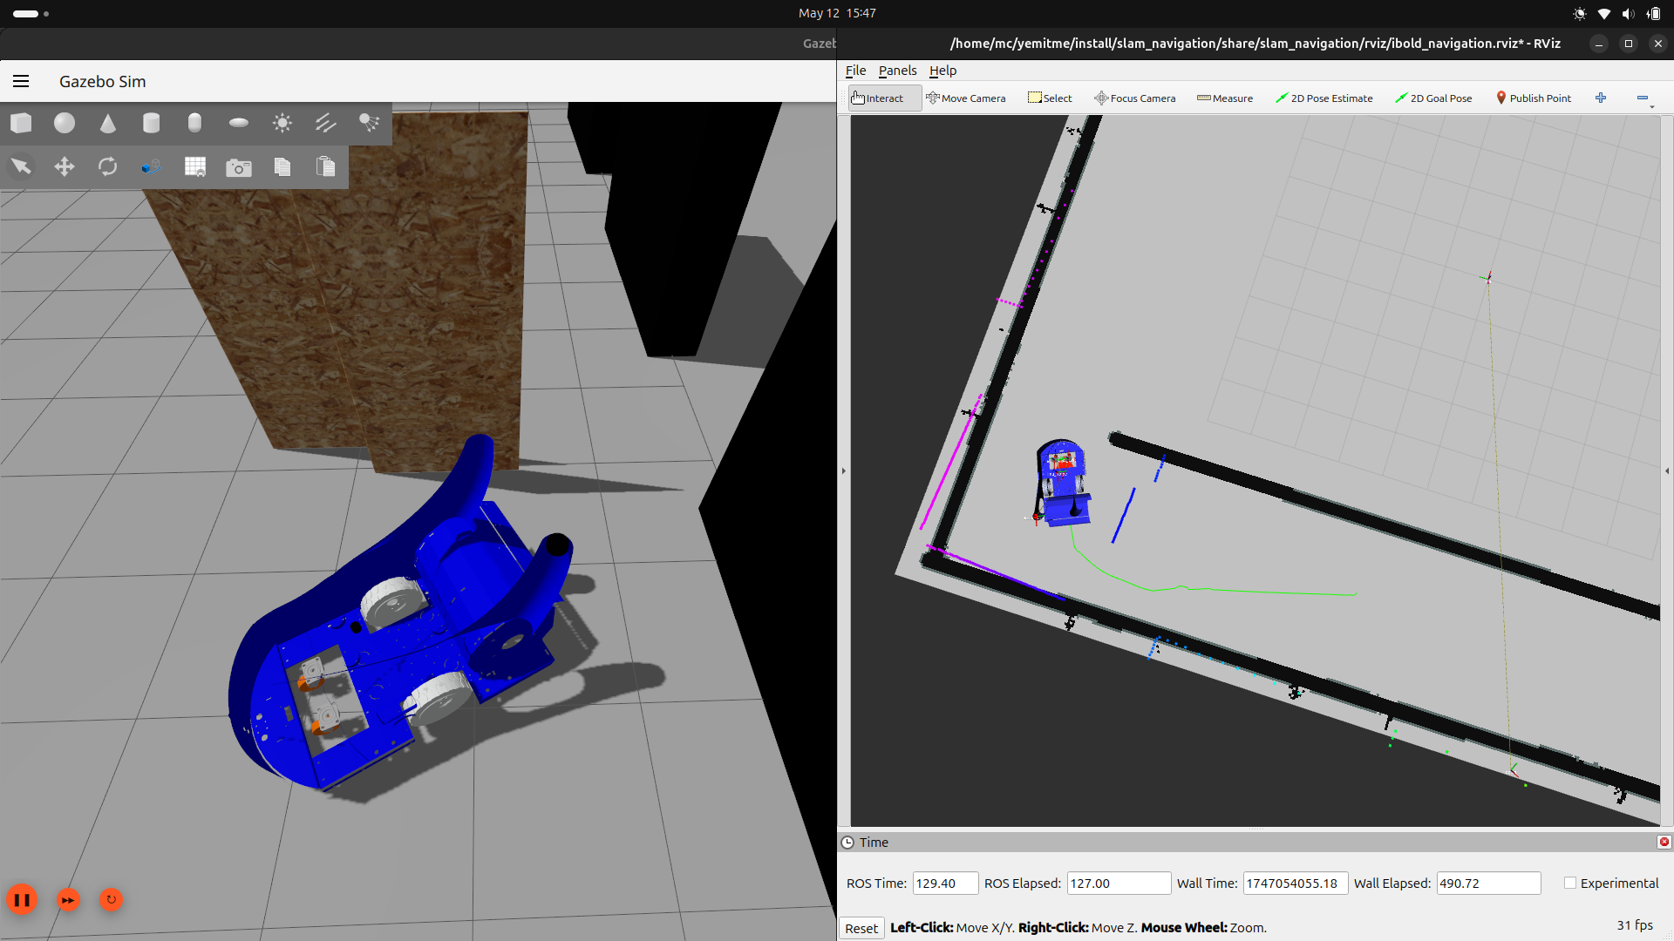Insert a cylinder shape
The image size is (1674, 941).
click(x=151, y=123)
